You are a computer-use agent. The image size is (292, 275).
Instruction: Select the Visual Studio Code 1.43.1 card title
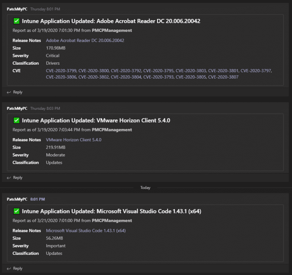[112, 211]
